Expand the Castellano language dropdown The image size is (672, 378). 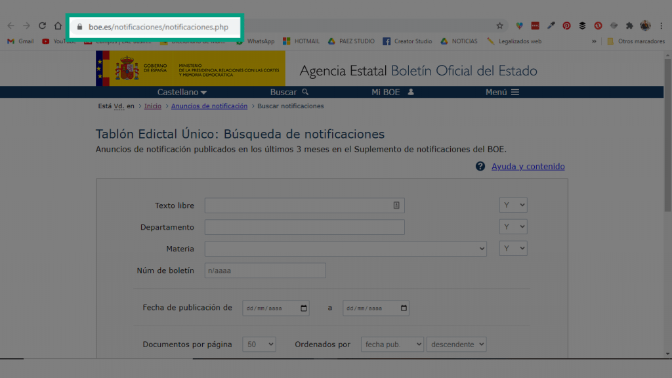(x=182, y=92)
